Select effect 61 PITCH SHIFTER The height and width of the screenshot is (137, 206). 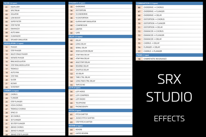(x=100, y=114)
